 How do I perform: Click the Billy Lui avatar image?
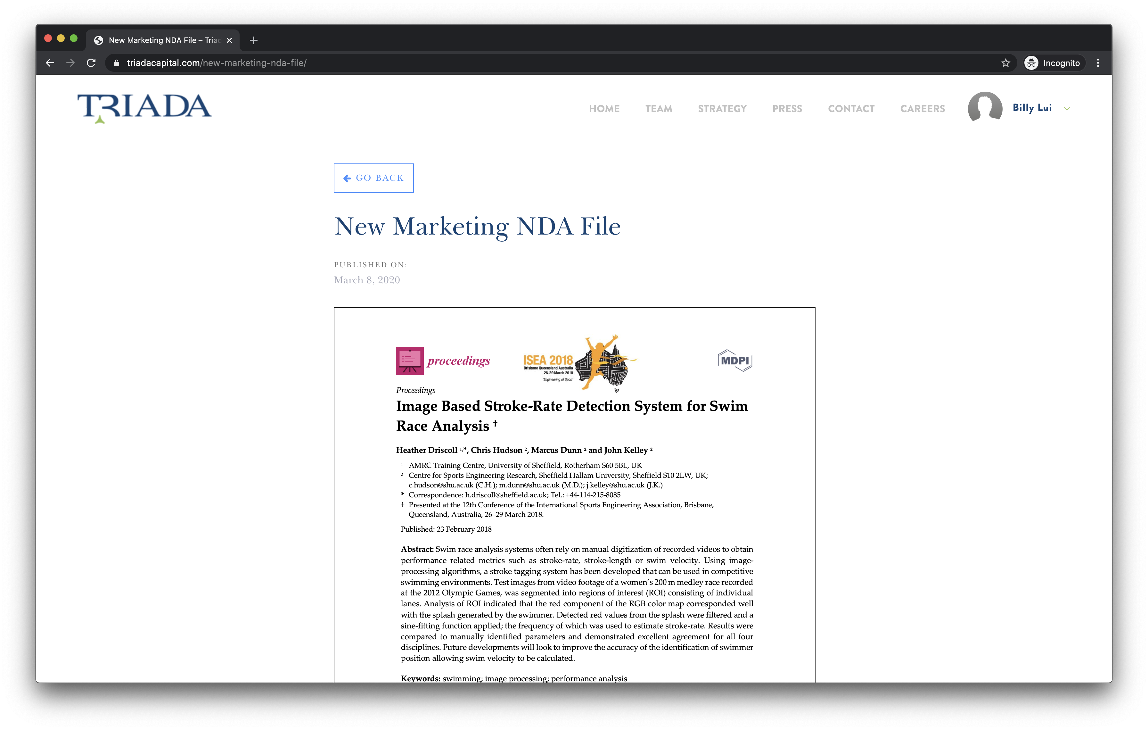(985, 107)
